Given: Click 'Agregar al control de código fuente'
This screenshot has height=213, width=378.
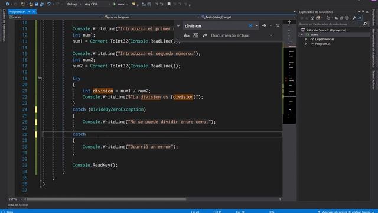Looking at the screenshot, I should (x=346, y=212).
